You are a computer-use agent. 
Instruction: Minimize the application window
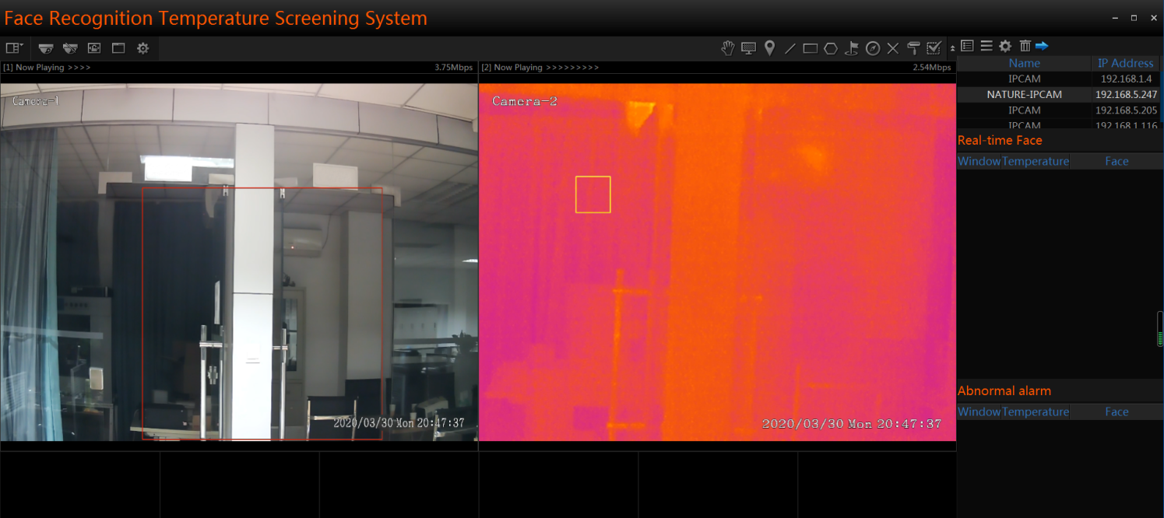point(1115,18)
